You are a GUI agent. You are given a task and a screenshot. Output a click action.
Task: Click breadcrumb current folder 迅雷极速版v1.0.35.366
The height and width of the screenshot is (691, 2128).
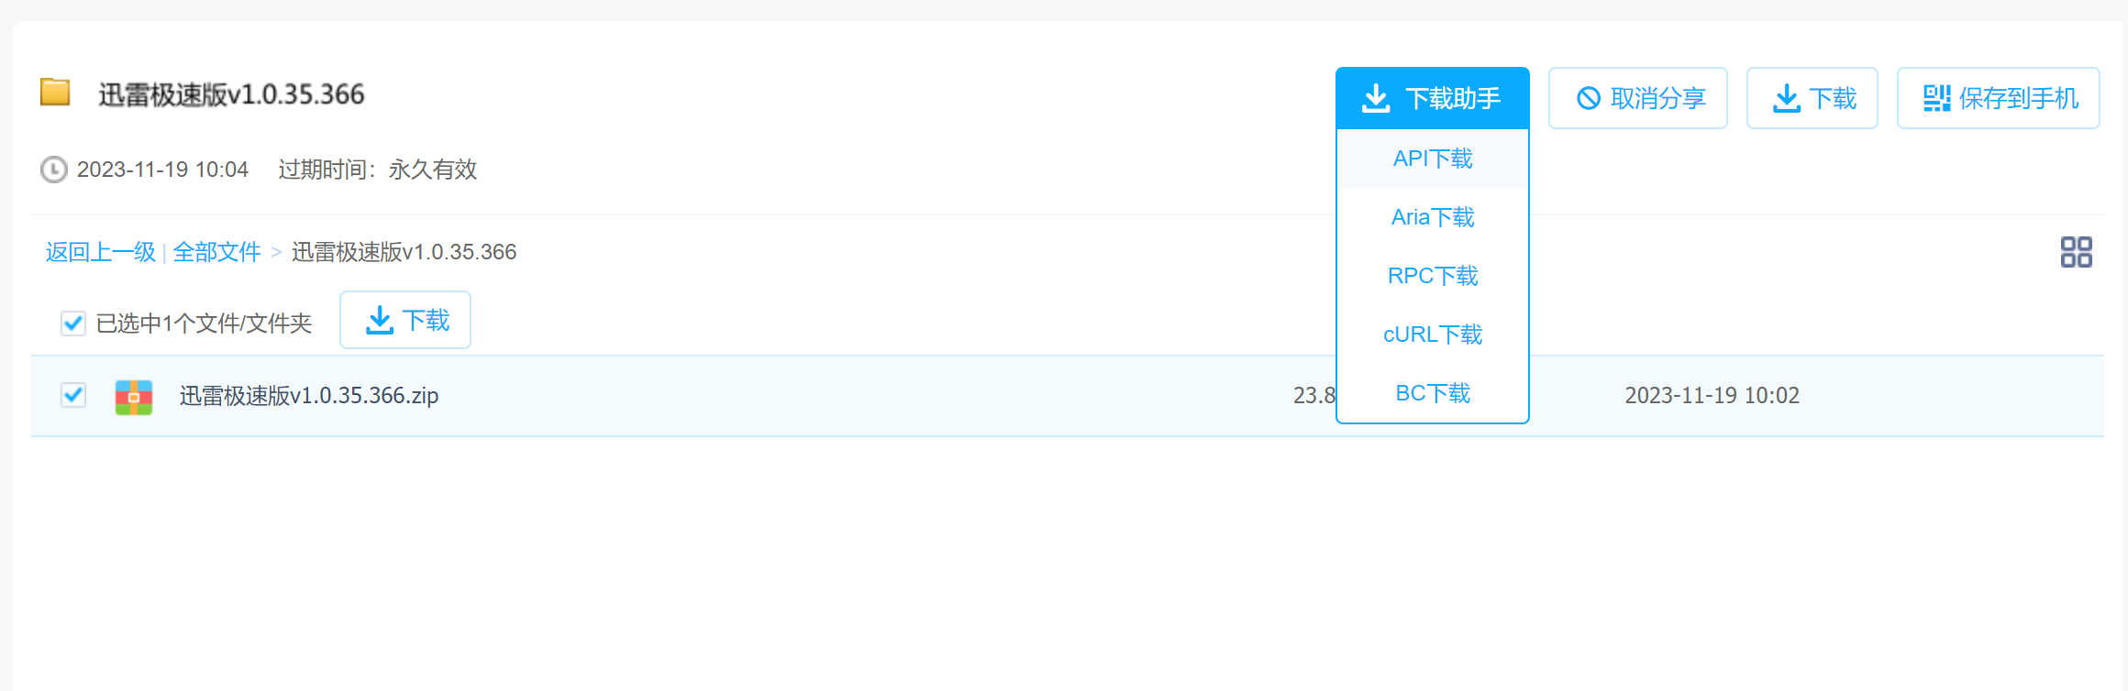point(405,252)
